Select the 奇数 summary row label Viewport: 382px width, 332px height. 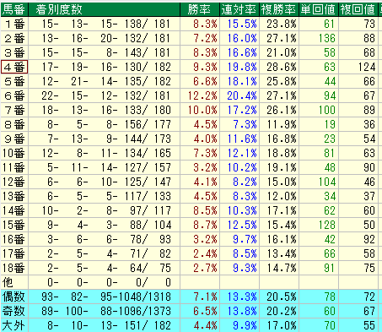[x=14, y=312]
